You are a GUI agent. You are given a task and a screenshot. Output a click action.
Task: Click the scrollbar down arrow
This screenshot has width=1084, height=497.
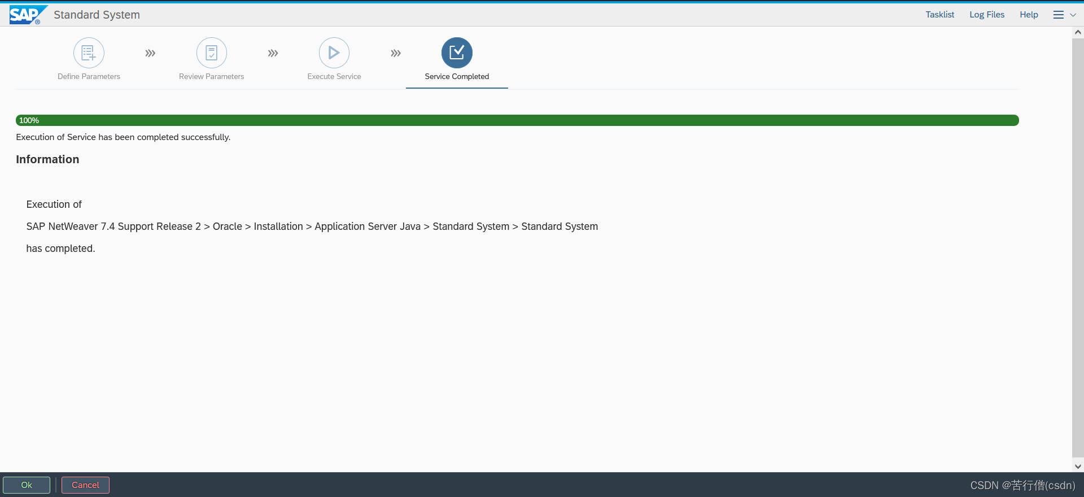click(1078, 467)
